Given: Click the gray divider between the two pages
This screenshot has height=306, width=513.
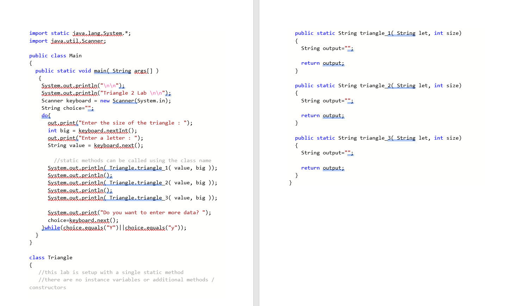Looking at the screenshot, I should (256, 153).
